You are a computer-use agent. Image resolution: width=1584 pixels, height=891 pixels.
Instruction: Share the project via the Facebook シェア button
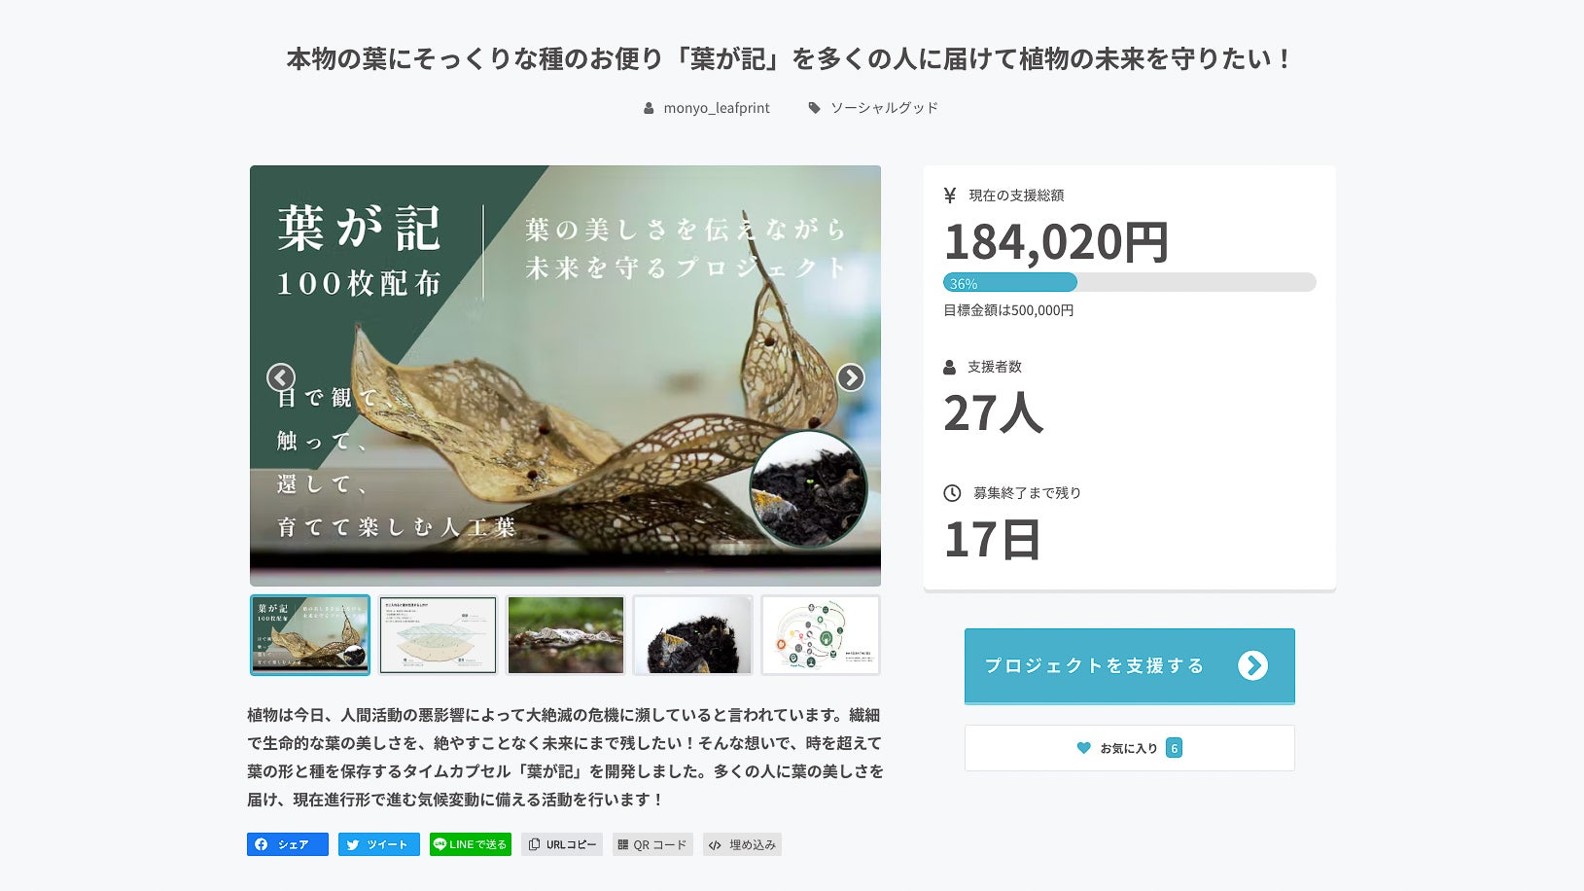[288, 844]
